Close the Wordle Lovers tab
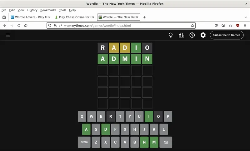 49,17
